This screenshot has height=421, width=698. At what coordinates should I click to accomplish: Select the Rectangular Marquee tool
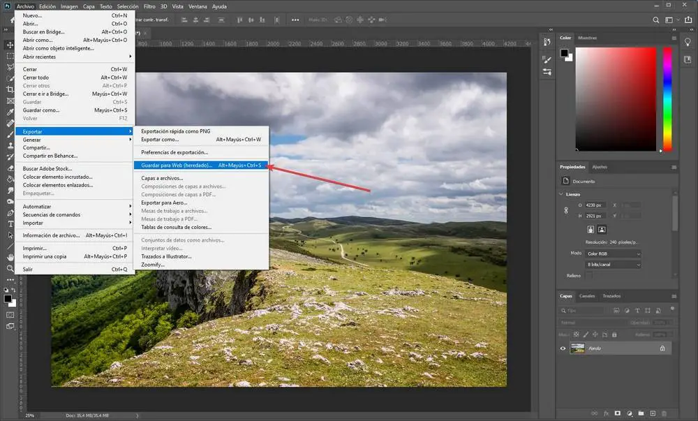(10, 56)
